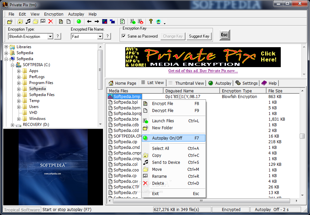Expand the Apps folder node

tap(19, 71)
